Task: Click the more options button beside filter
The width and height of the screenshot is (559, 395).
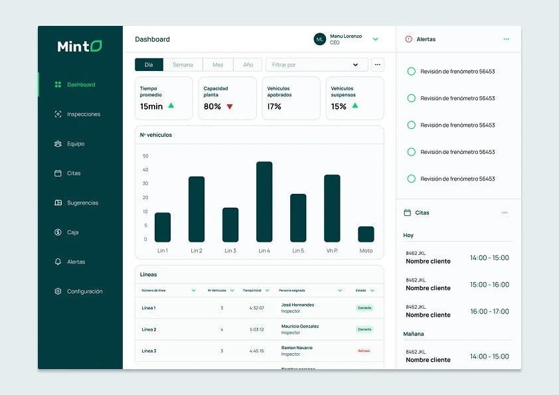Action: click(378, 65)
